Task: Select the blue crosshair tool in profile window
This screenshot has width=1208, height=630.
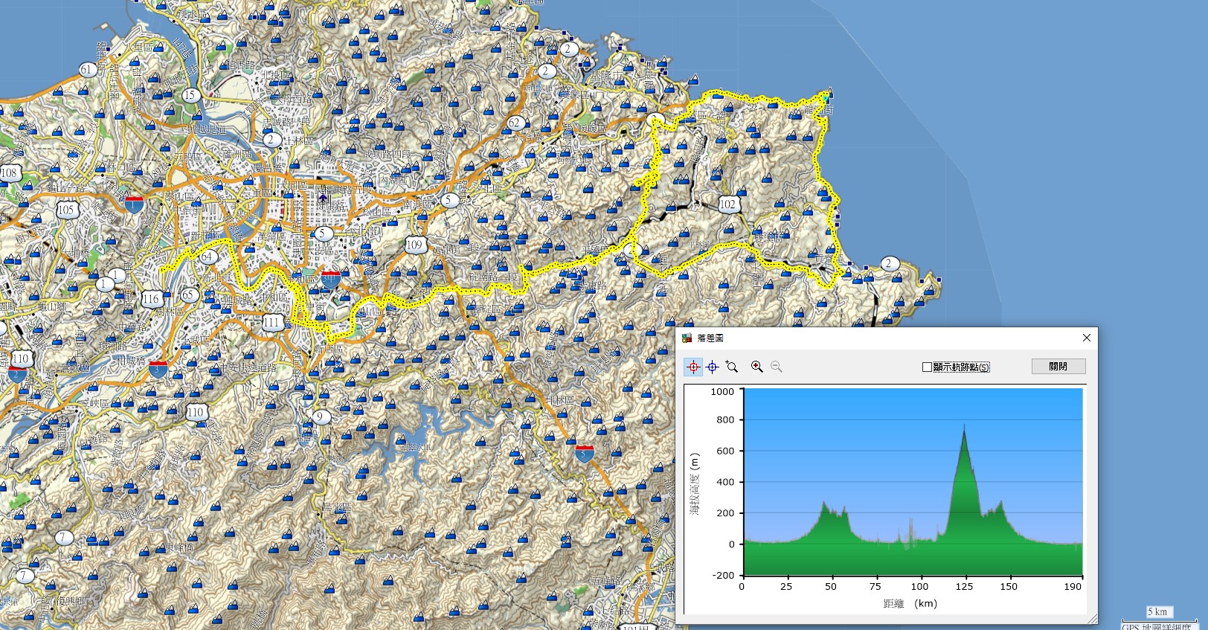Action: click(713, 367)
